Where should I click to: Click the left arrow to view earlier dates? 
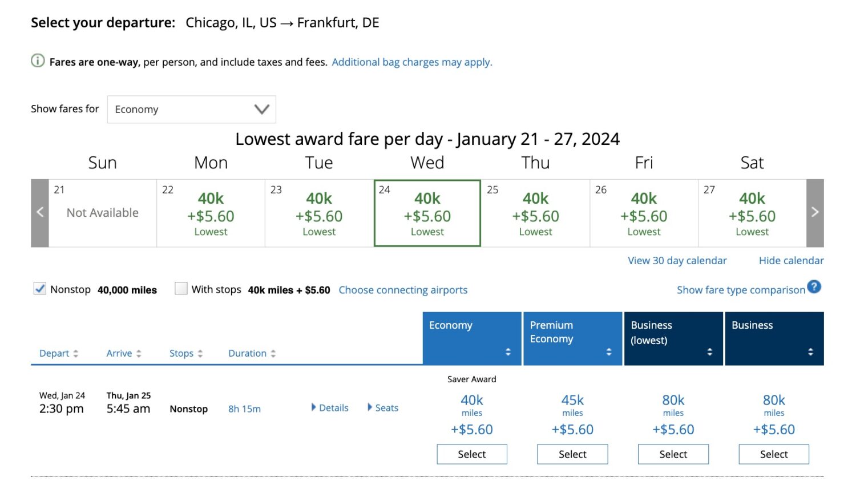[39, 212]
